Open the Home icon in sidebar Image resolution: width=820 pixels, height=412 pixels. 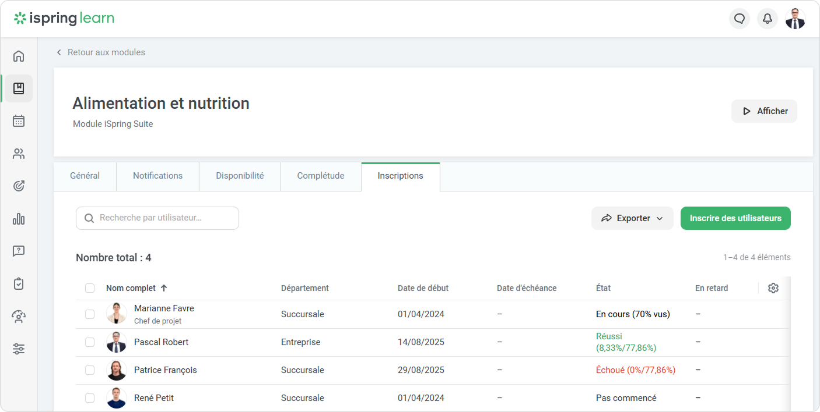click(19, 56)
